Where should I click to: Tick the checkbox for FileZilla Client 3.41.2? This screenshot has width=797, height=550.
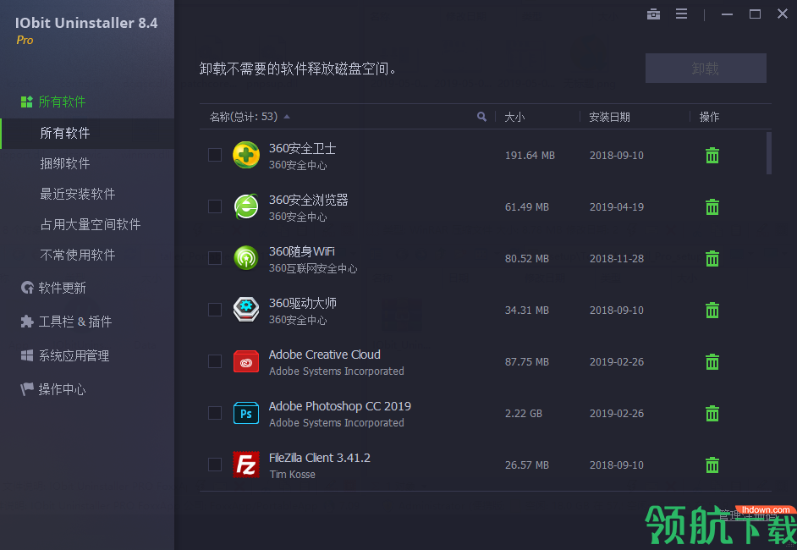tap(215, 465)
